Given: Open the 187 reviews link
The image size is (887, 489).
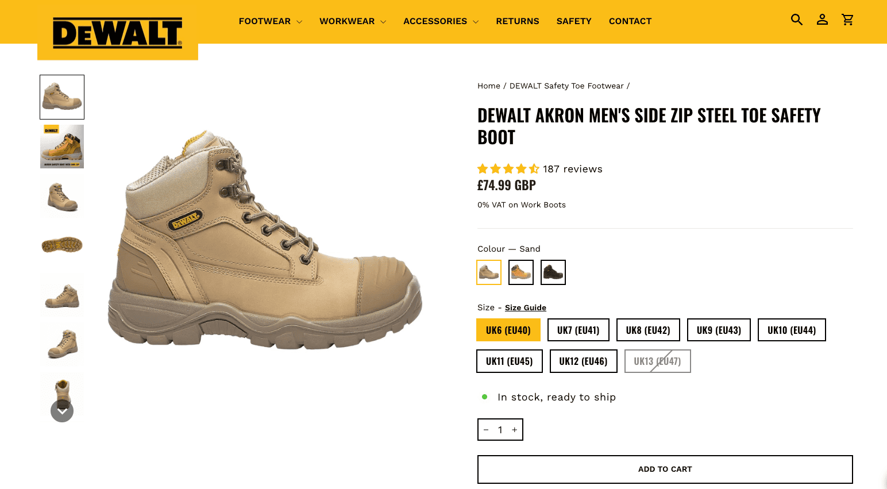Looking at the screenshot, I should pyautogui.click(x=573, y=169).
